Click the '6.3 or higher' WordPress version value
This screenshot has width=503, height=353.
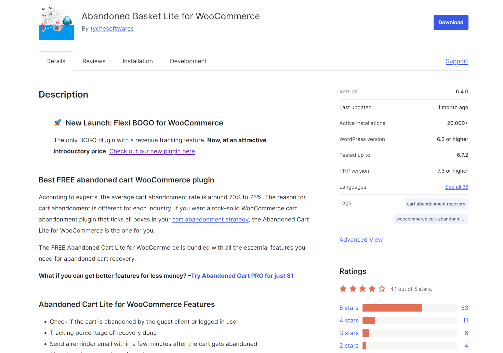452,139
